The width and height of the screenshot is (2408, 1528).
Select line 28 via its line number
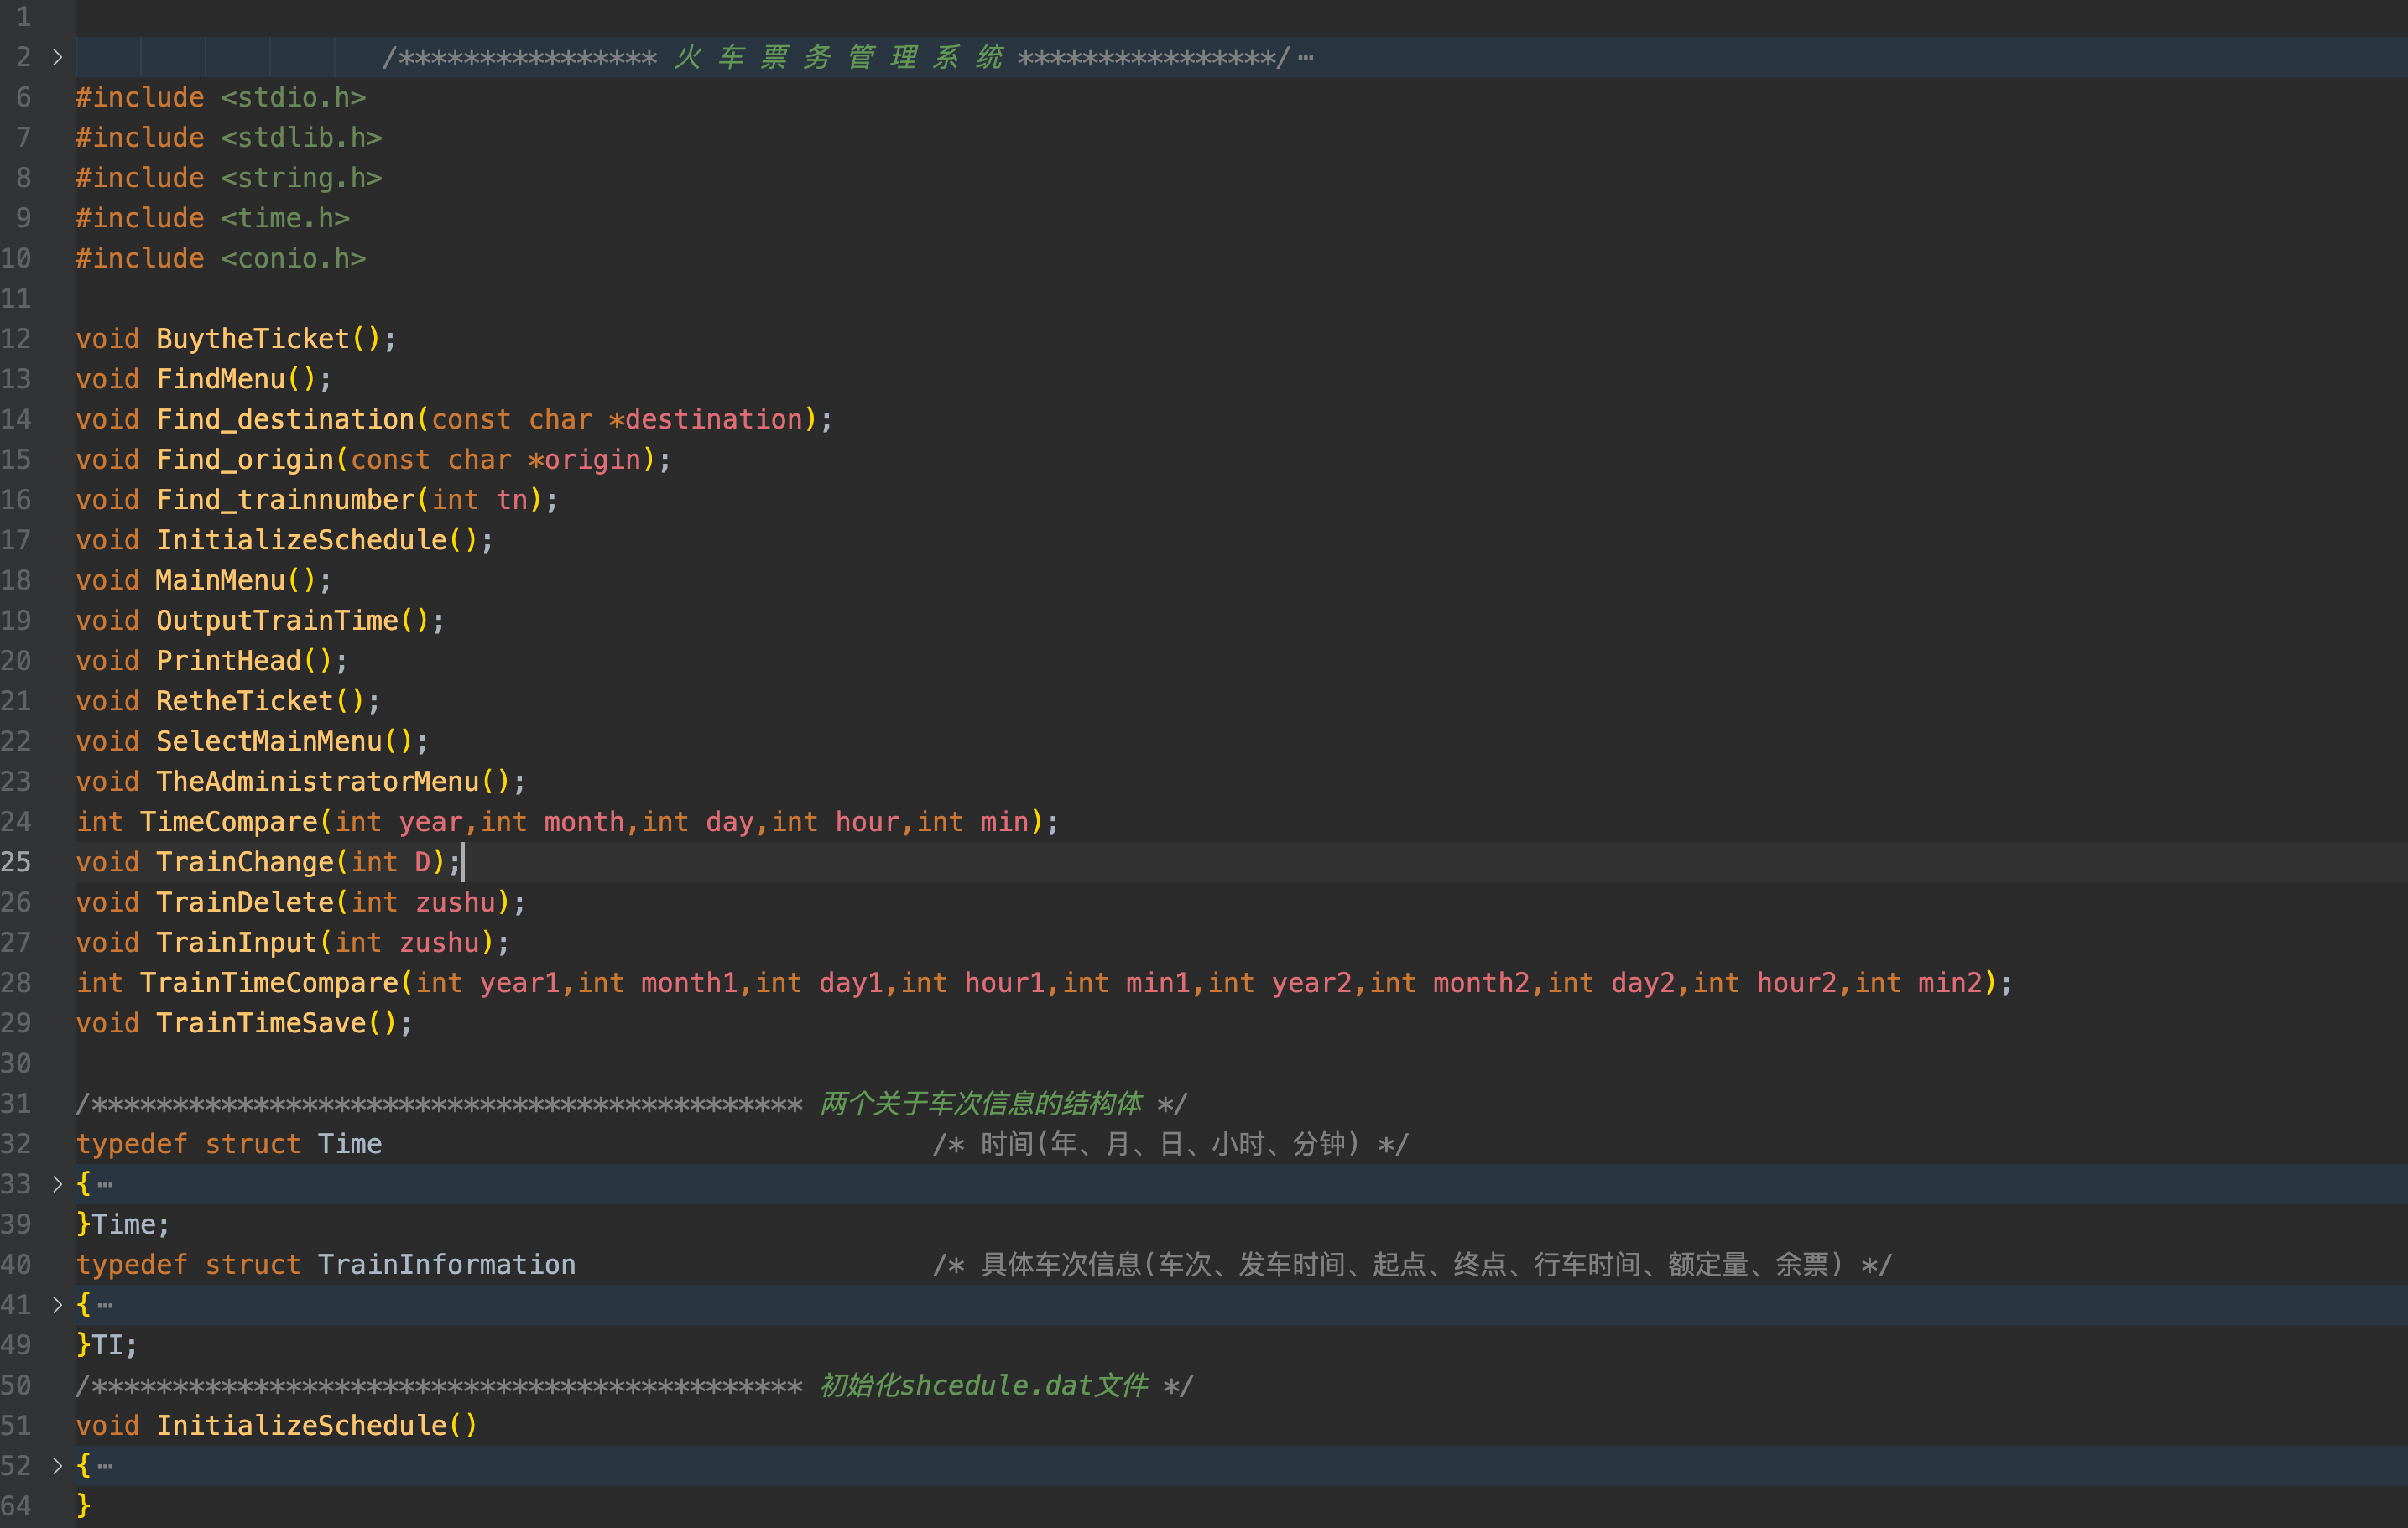click(17, 982)
